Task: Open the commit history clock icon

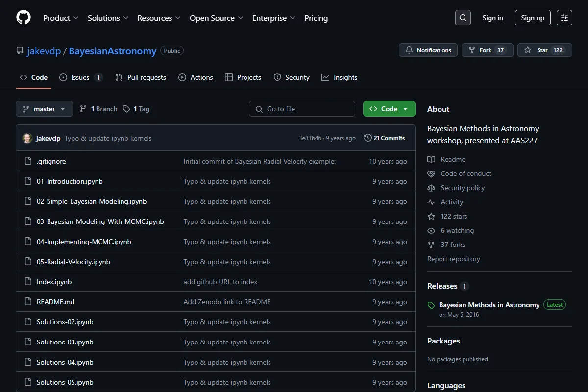Action: (x=368, y=138)
